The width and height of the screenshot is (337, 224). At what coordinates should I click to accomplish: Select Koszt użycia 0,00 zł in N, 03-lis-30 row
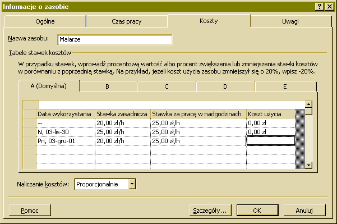coord(271,132)
